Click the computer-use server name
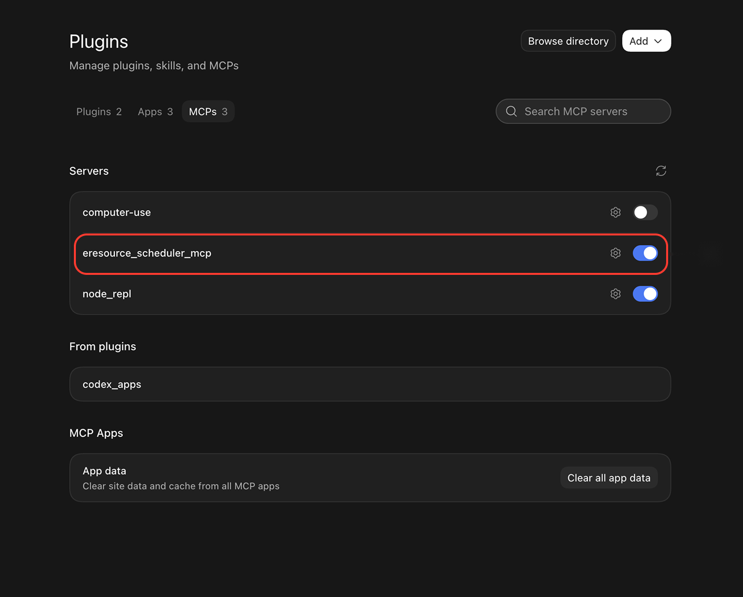This screenshot has height=597, width=743. (x=117, y=212)
